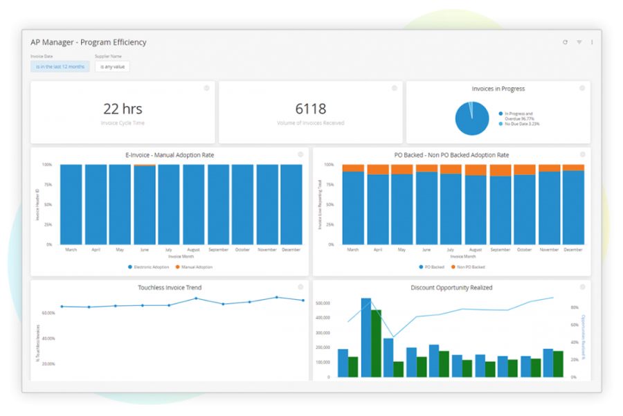Click the 'No Due Date' pie legend entry
This screenshot has height=416, width=623.
[x=521, y=124]
